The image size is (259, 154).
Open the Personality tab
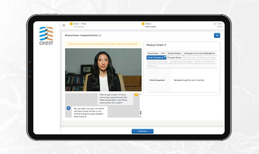[x=153, y=53]
